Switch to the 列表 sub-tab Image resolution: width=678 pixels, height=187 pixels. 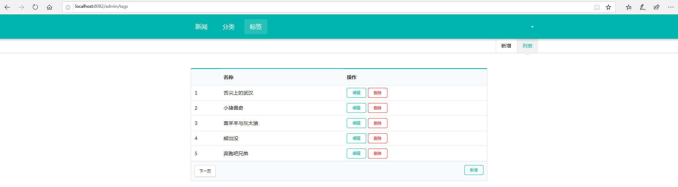528,46
